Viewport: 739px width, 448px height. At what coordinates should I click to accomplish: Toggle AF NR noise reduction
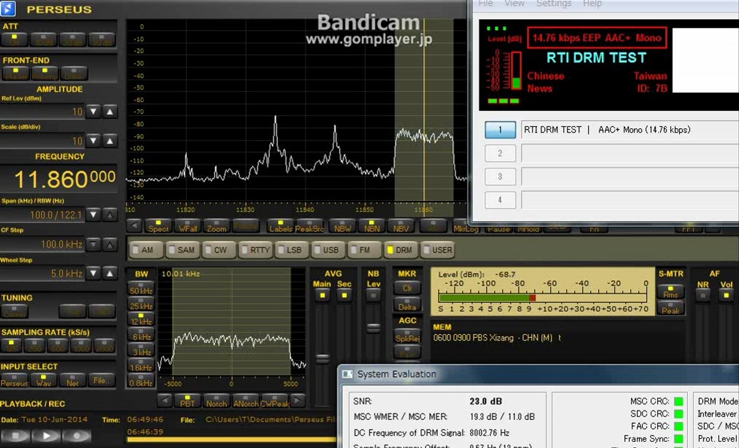(x=703, y=295)
